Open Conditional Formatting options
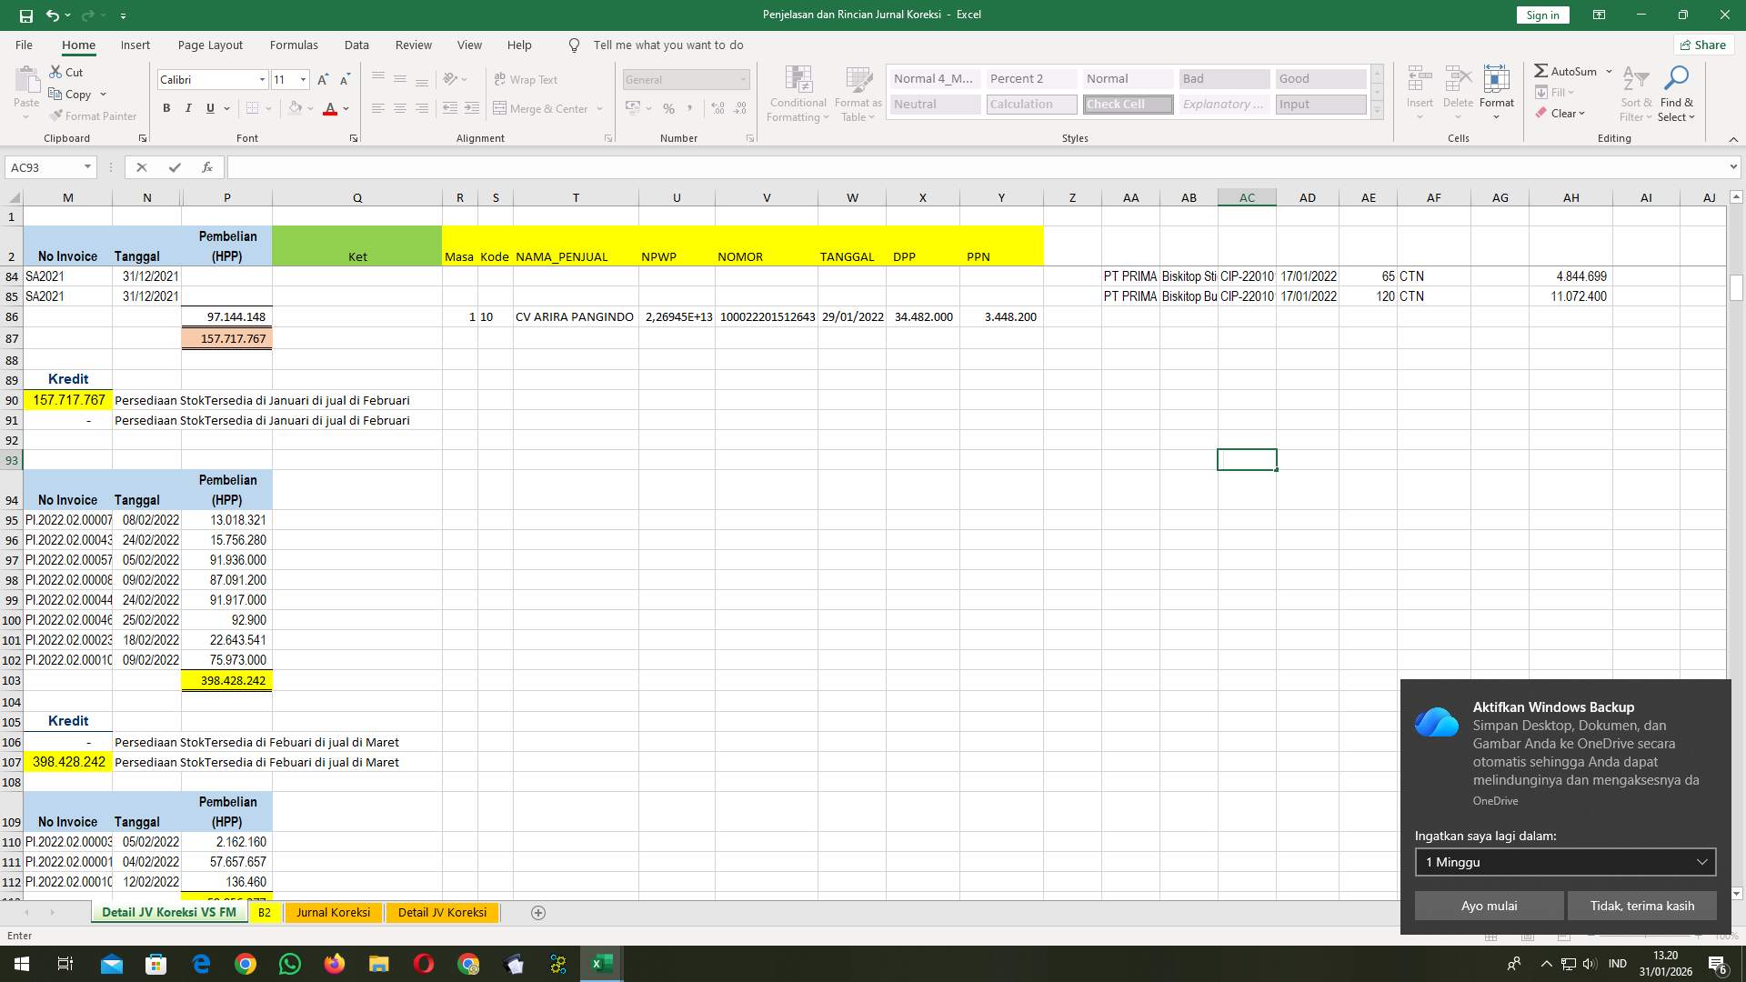 click(x=798, y=92)
